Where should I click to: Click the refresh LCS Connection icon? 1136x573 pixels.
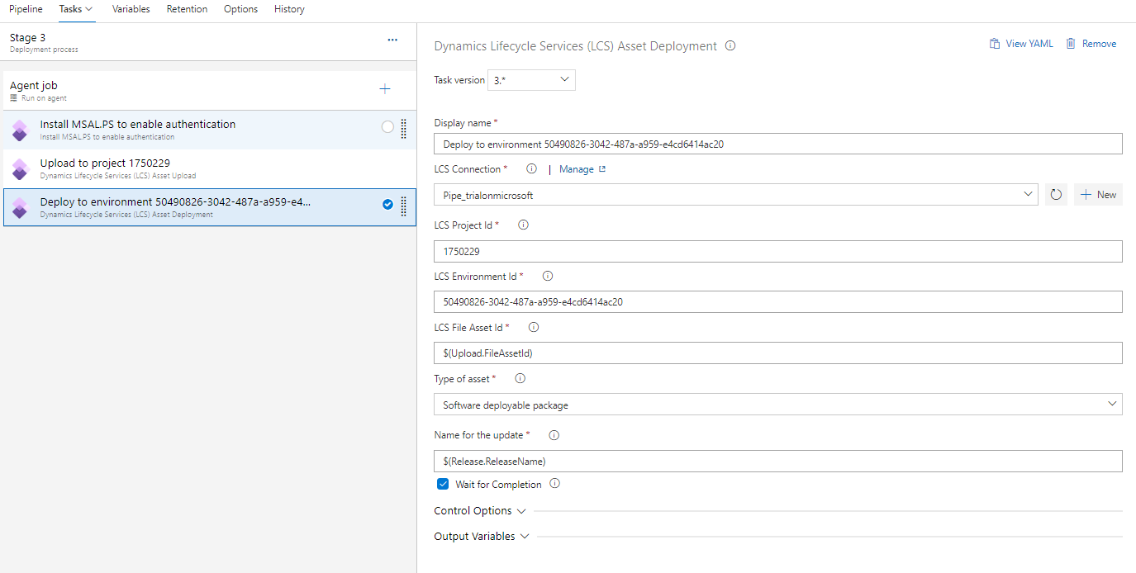[1056, 195]
